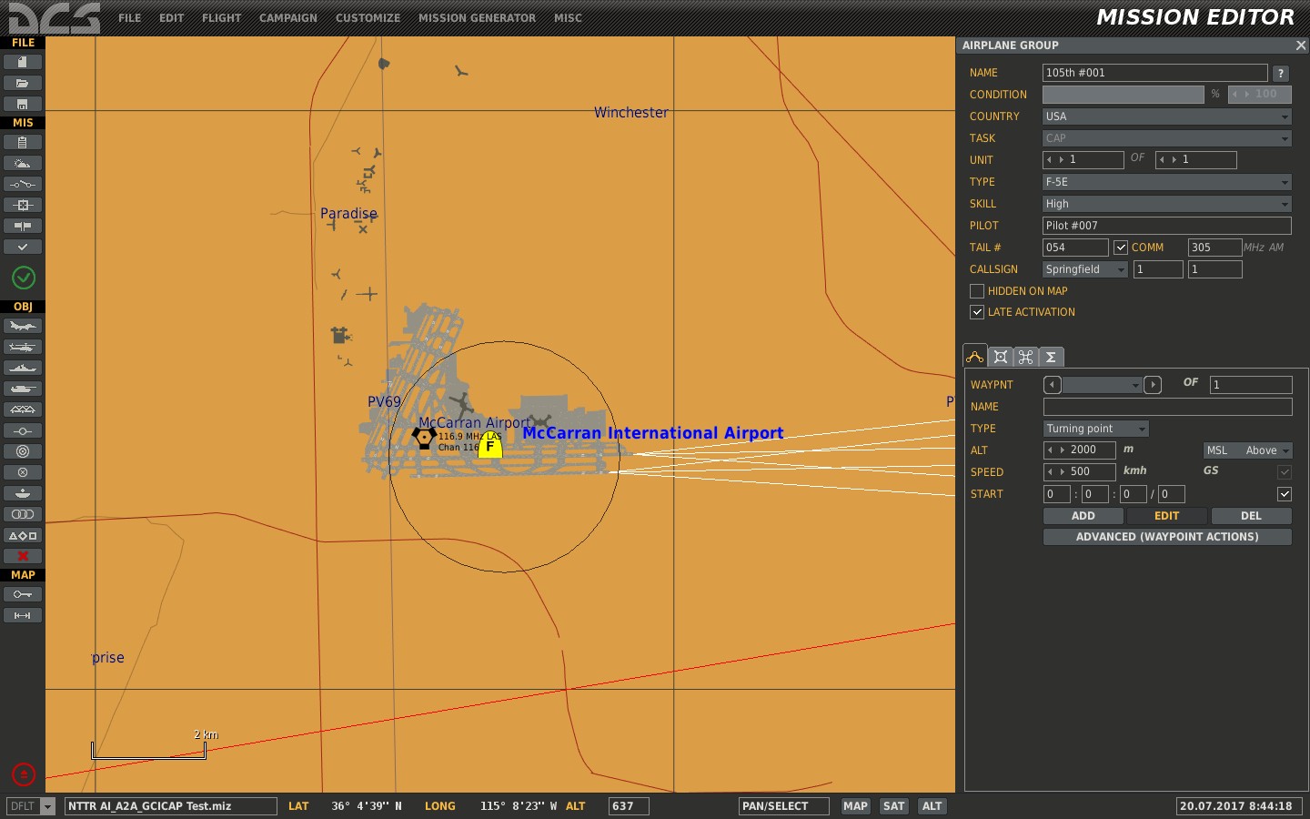Switch the map to SAT view
Viewport: 1310px width, 819px height.
click(x=893, y=806)
